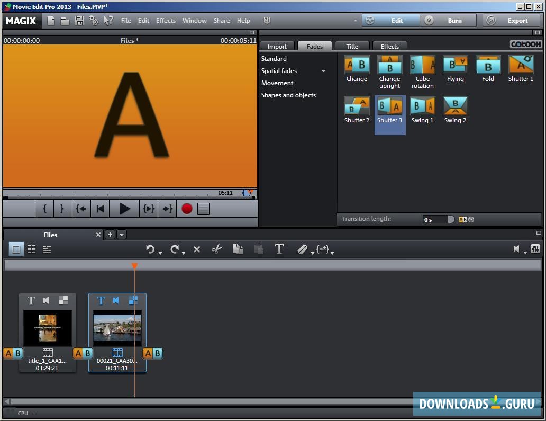Click the scissors cut tool icon
Viewport: 546px width, 421px height.
(x=217, y=249)
